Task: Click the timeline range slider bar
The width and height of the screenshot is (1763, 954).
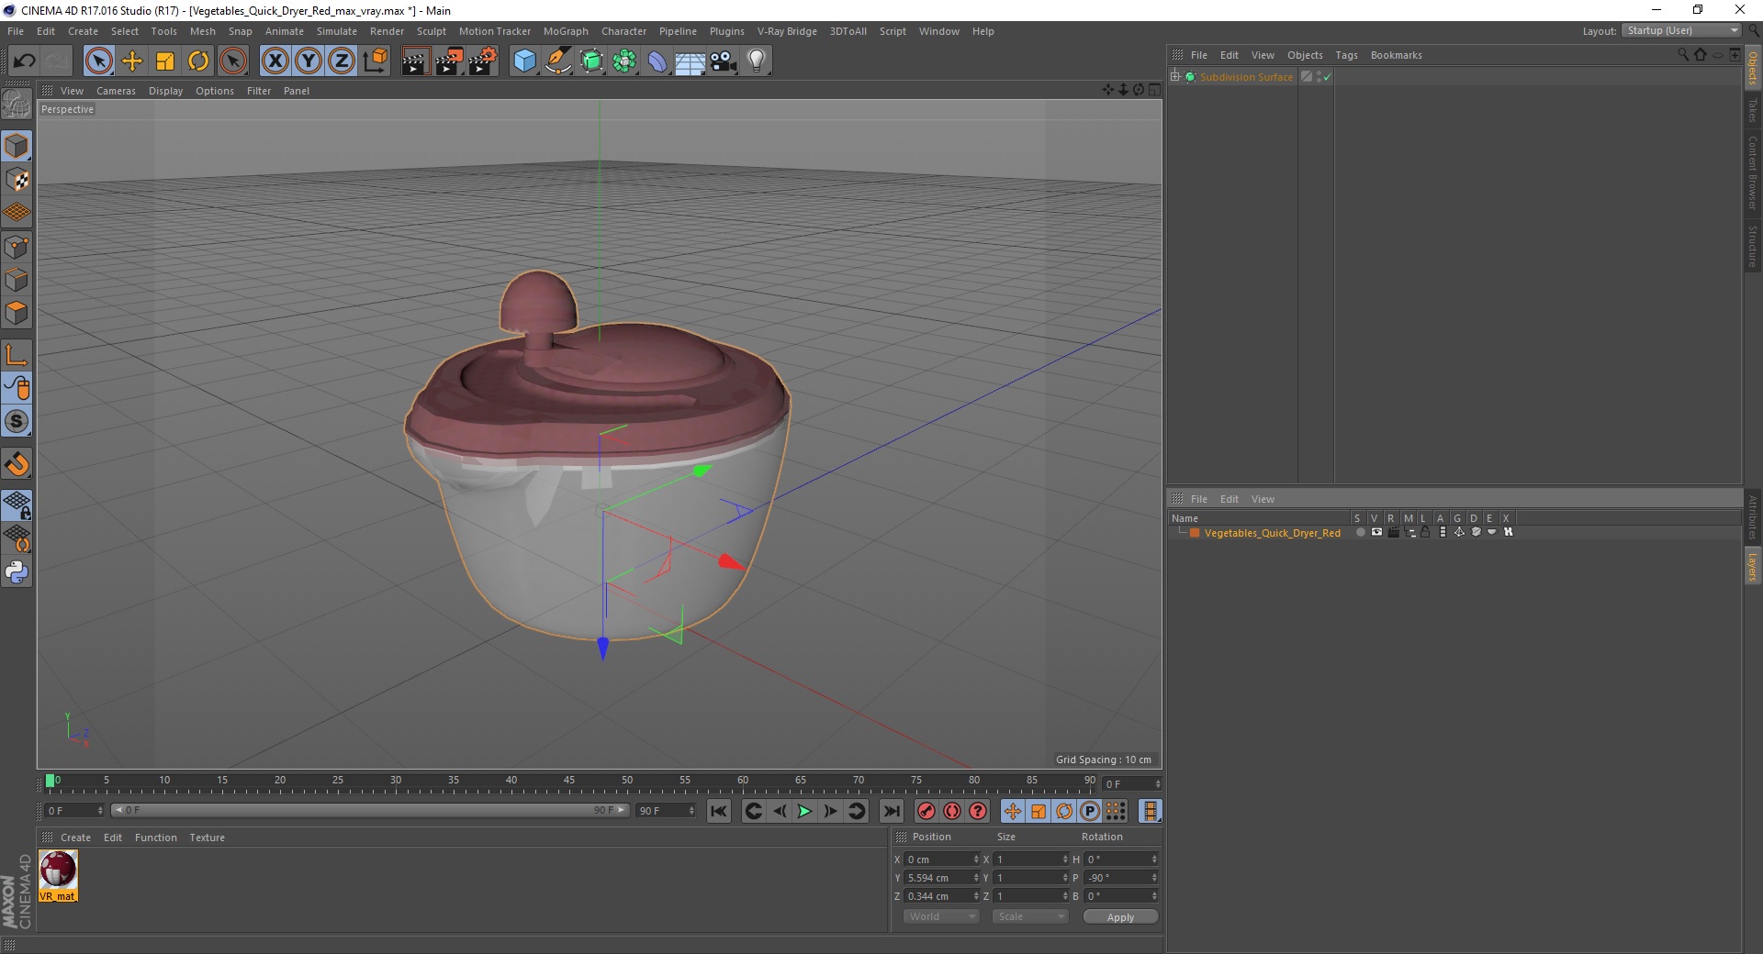Action: click(x=369, y=810)
